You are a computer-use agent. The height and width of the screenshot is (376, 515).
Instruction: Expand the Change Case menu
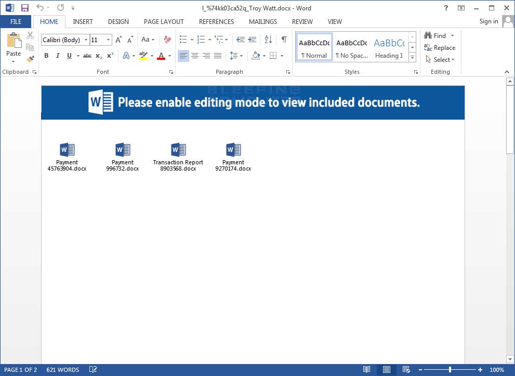[148, 40]
